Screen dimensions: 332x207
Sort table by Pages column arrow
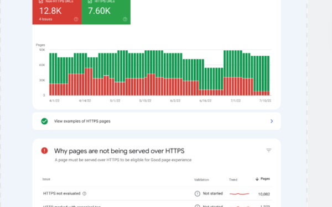[x=257, y=179]
